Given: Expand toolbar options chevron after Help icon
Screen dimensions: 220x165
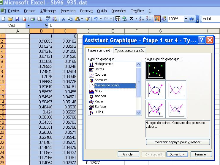Looking at the screenshot, I should [x=197, y=19].
